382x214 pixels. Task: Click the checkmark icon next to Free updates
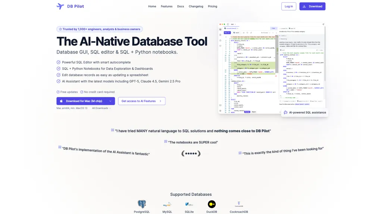pyautogui.click(x=58, y=92)
